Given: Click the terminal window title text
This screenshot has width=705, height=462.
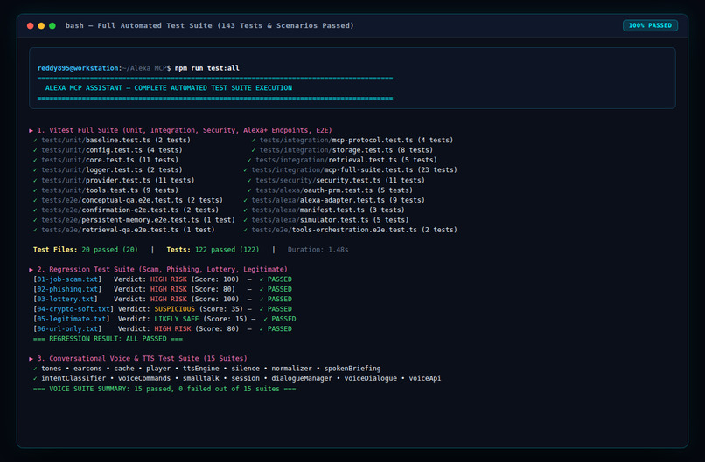Looking at the screenshot, I should [x=210, y=25].
